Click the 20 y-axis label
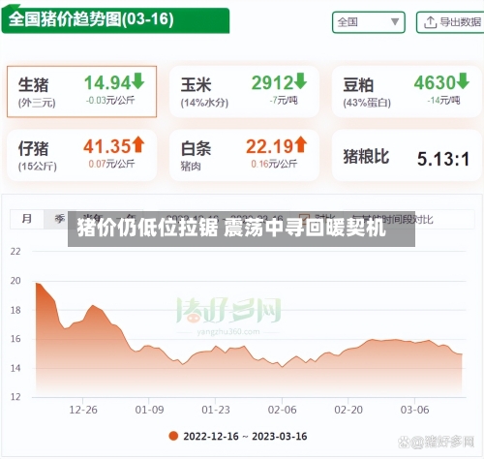 point(15,281)
